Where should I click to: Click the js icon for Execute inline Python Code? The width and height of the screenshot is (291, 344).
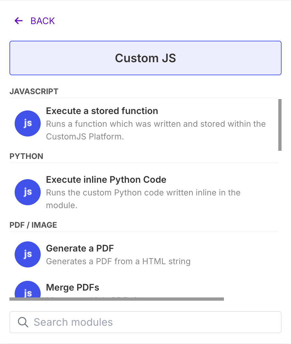pos(28,192)
